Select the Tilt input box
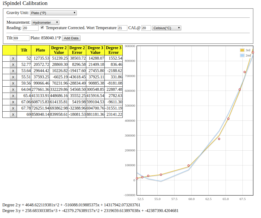This screenshot has width=261, height=218. click(21, 38)
